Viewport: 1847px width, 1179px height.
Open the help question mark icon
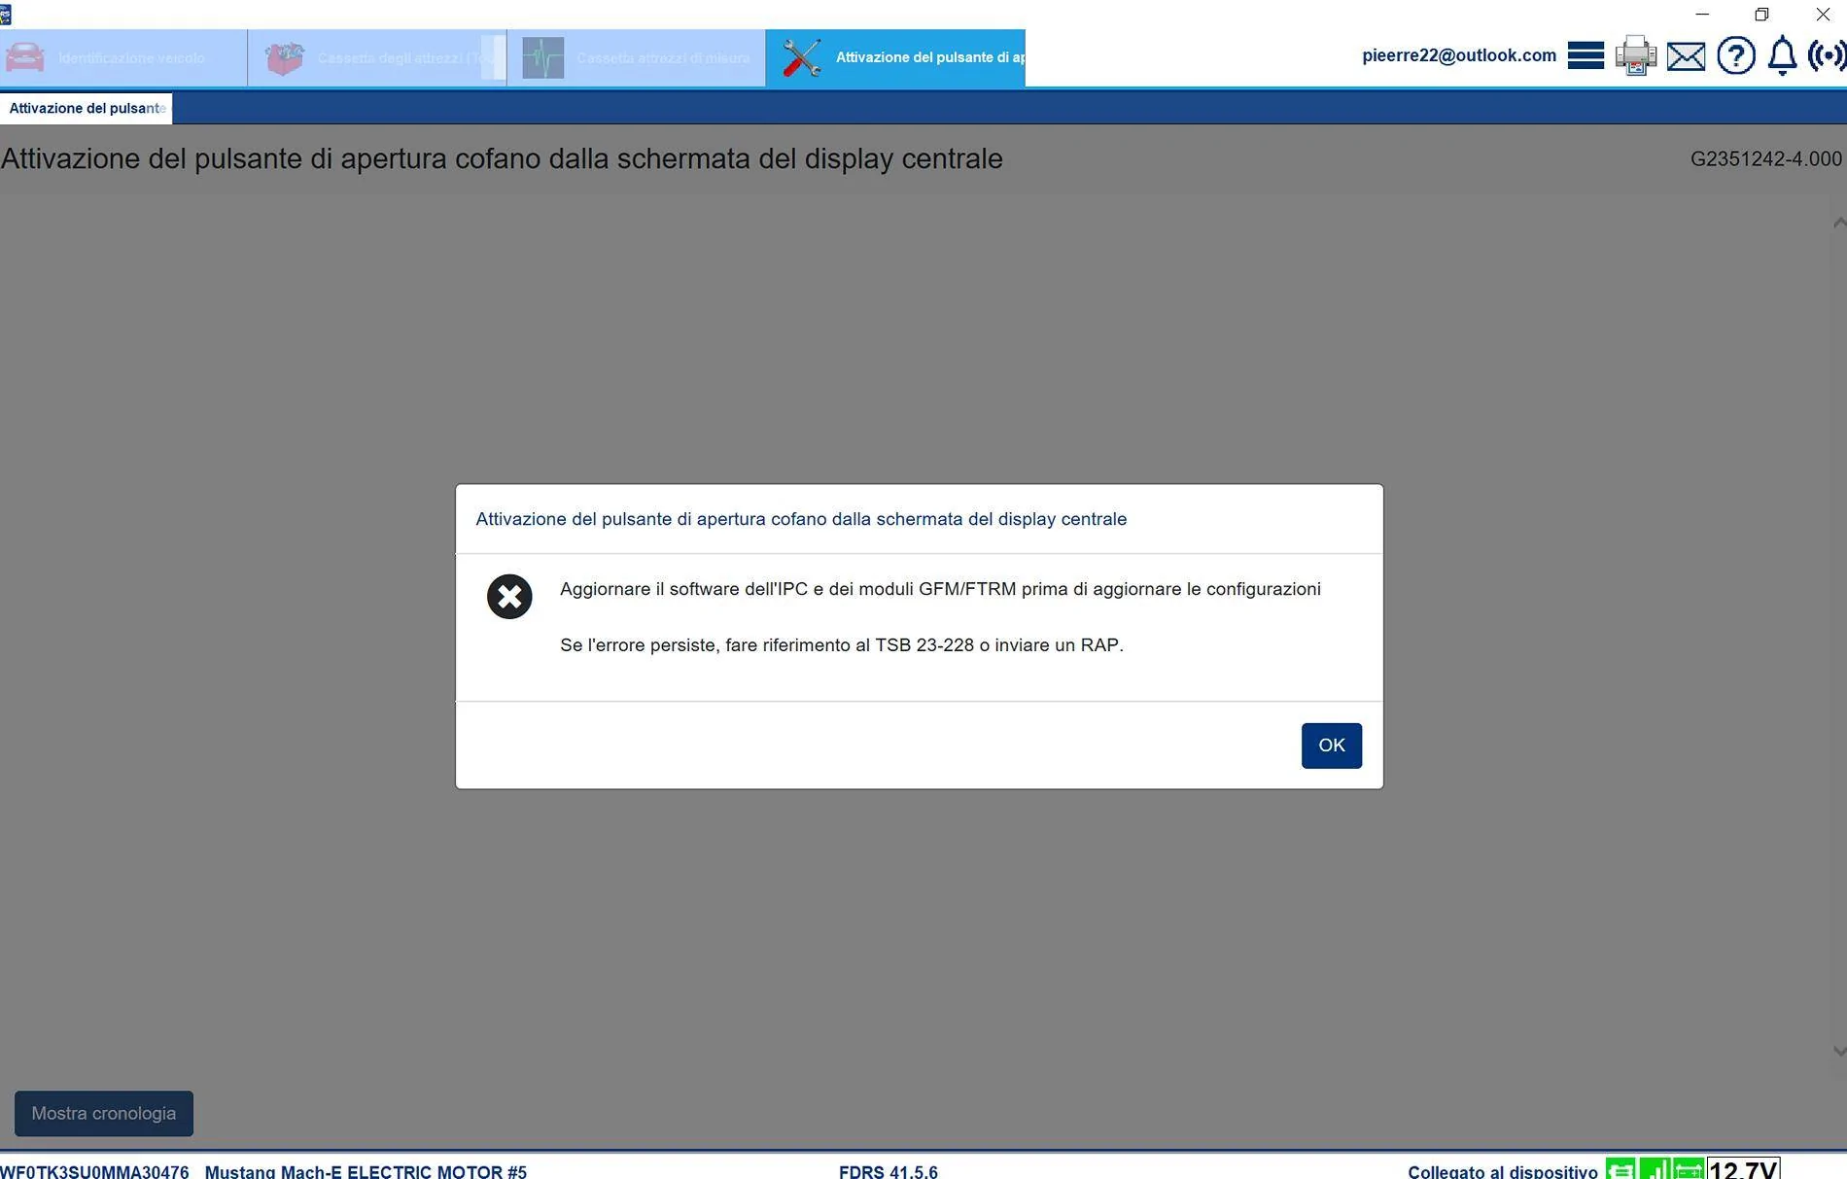tap(1735, 55)
